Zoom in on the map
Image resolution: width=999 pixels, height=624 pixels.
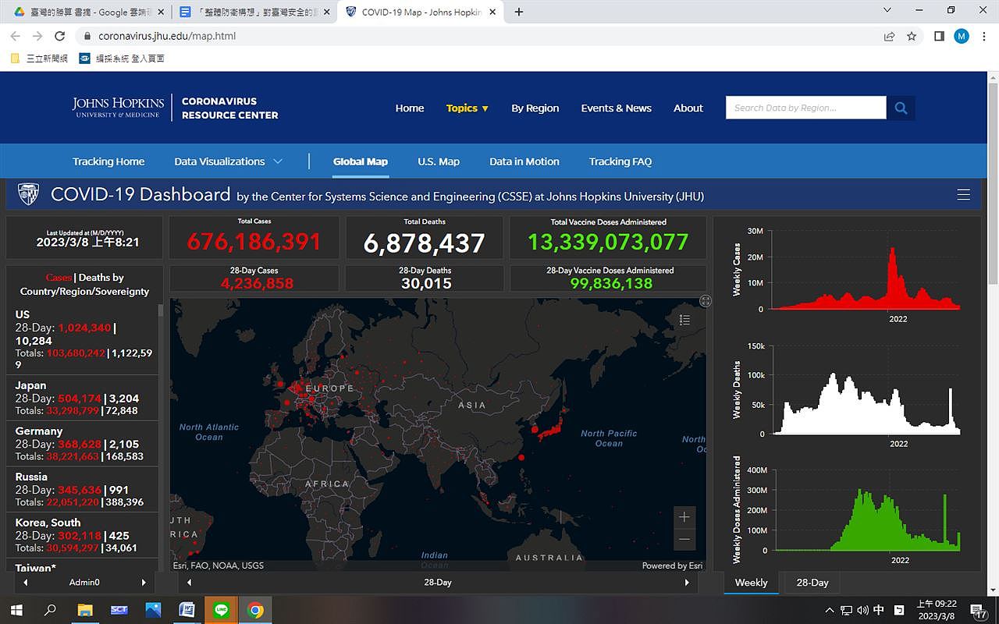click(x=684, y=516)
